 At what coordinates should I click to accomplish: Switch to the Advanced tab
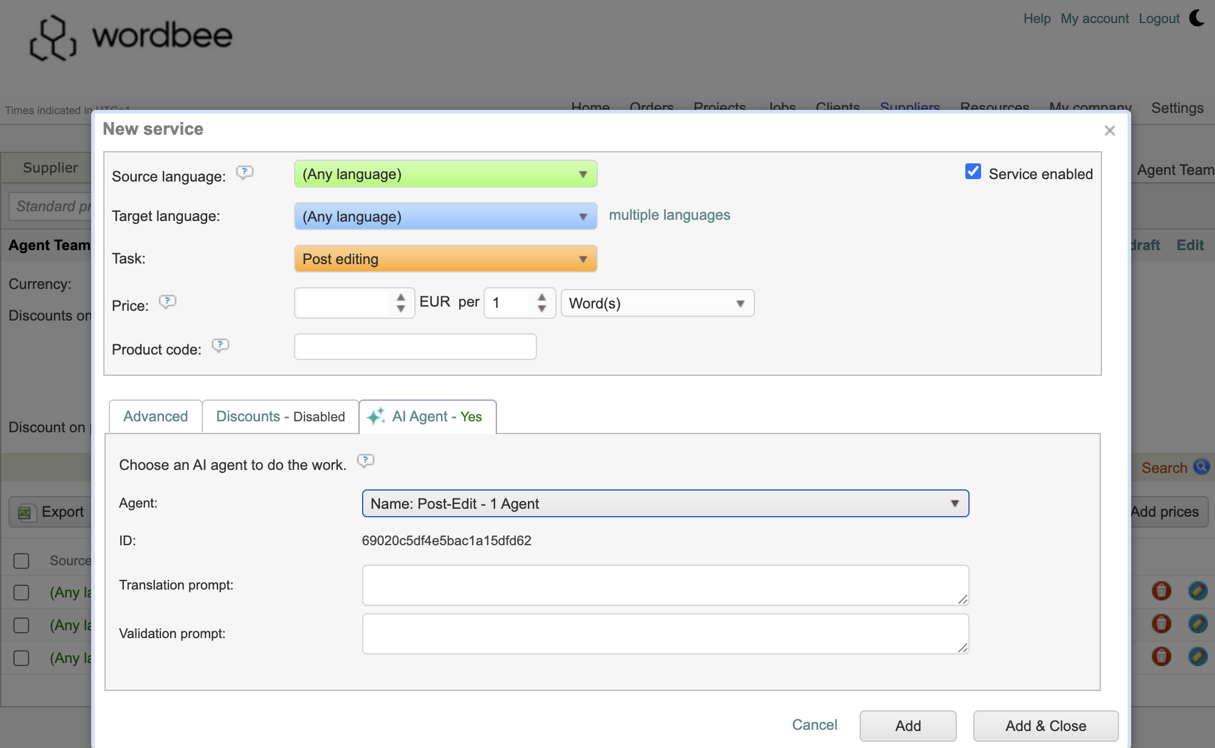tap(156, 416)
